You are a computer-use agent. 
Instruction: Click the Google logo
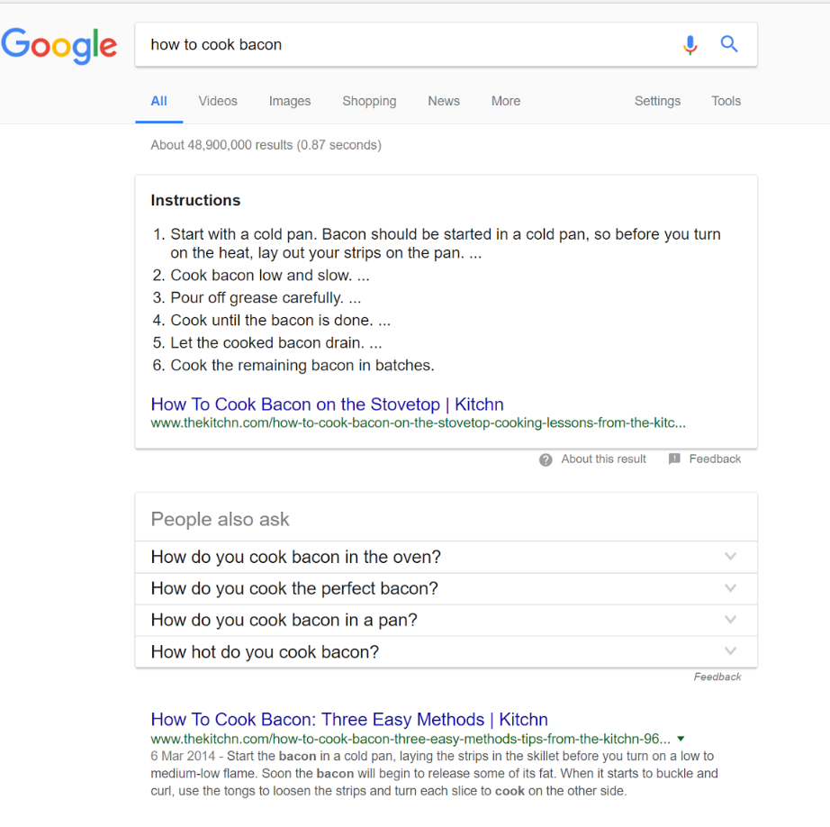59,46
